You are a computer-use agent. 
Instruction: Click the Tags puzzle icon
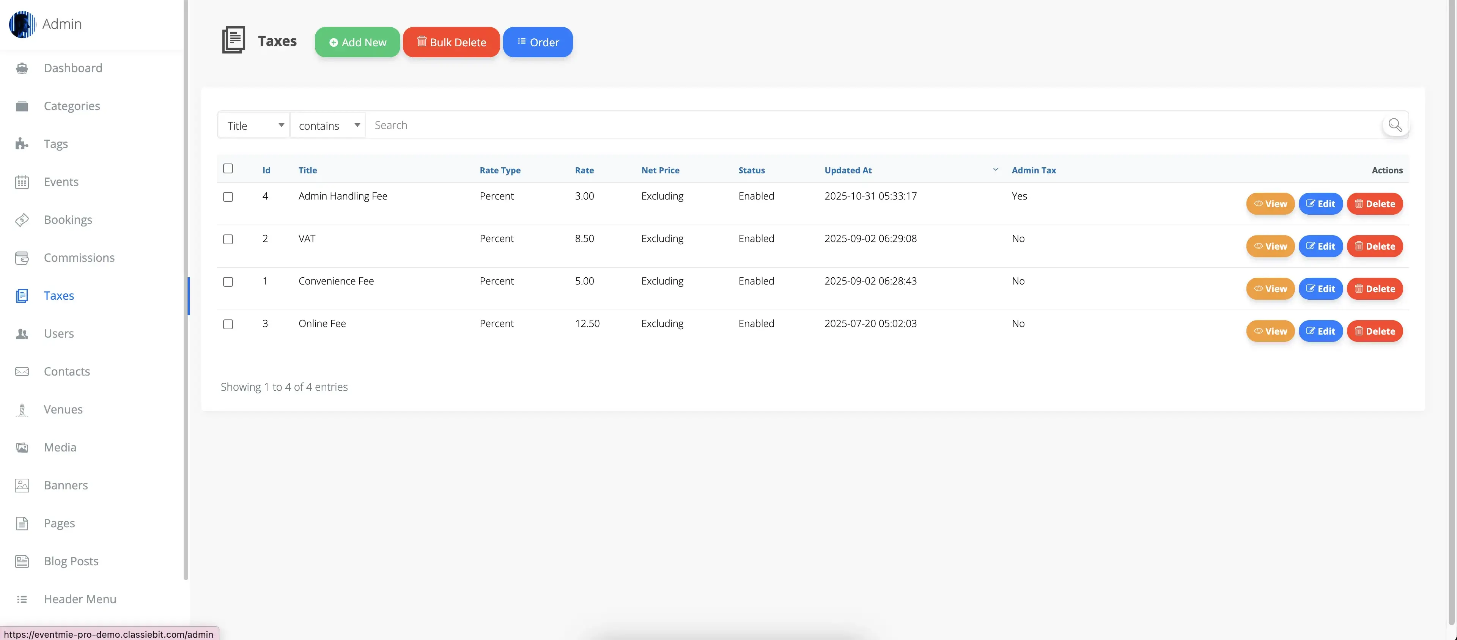click(x=22, y=144)
